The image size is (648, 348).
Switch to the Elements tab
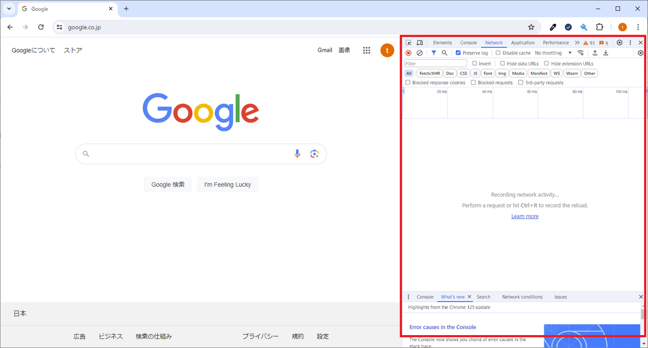pos(442,43)
